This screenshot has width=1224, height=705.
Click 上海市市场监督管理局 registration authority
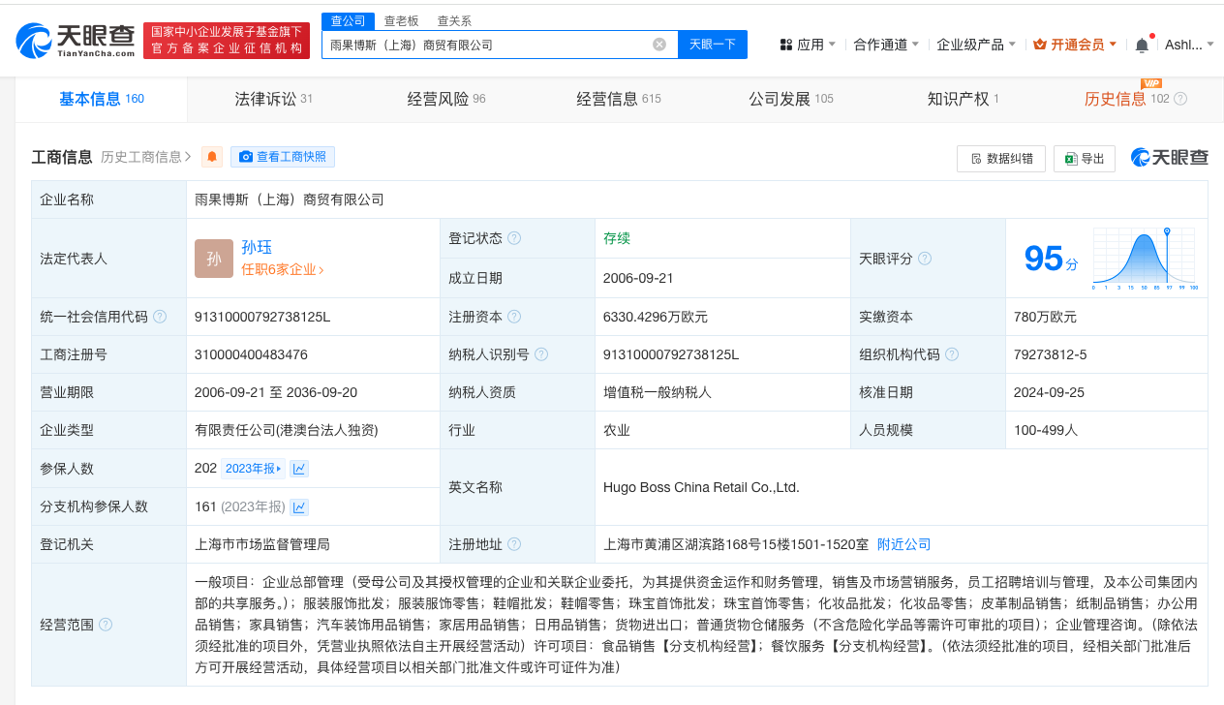click(x=262, y=544)
